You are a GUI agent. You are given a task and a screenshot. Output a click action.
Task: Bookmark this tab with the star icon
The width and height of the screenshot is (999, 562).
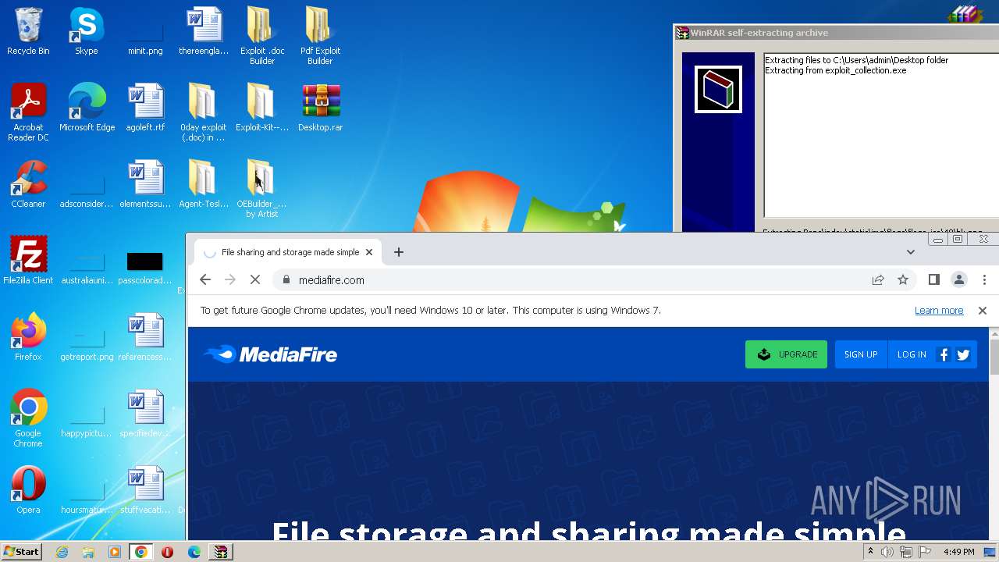coord(903,279)
